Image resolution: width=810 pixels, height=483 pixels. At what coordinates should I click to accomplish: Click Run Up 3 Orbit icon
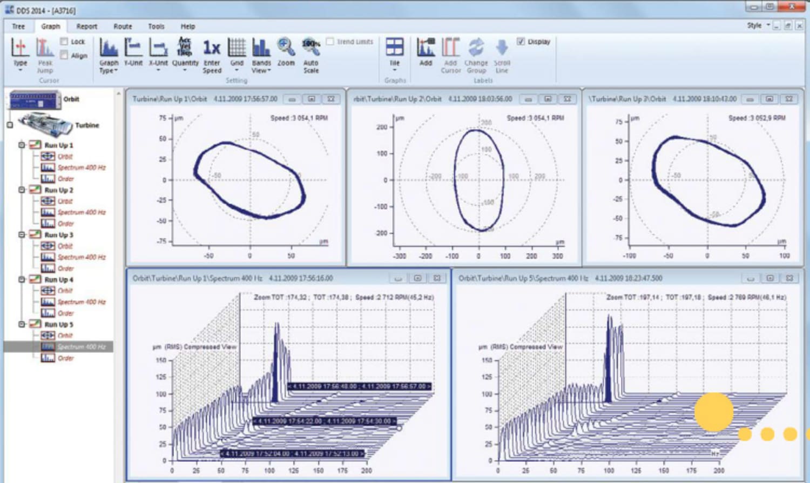click(48, 246)
